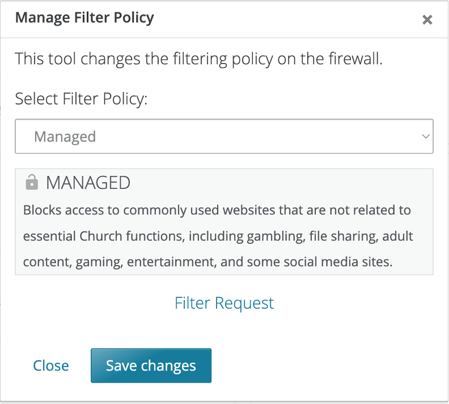Image resolution: width=449 pixels, height=404 pixels.
Task: Click the 'This tool changes the filtering policy' text
Action: [144, 59]
